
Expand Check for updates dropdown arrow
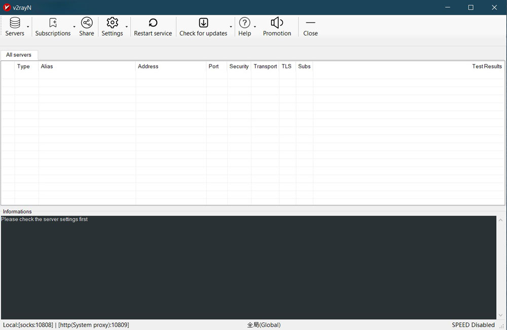(x=231, y=26)
